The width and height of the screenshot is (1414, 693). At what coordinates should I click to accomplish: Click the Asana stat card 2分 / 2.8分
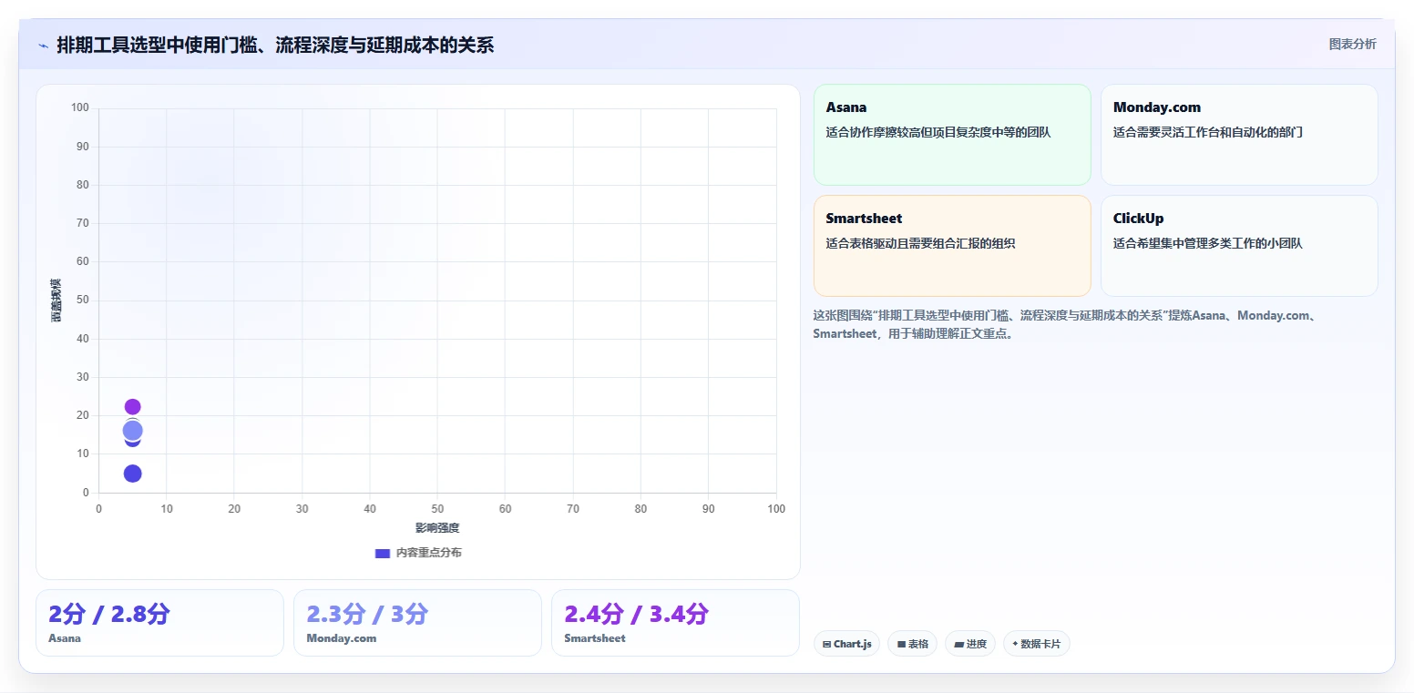[159, 623]
